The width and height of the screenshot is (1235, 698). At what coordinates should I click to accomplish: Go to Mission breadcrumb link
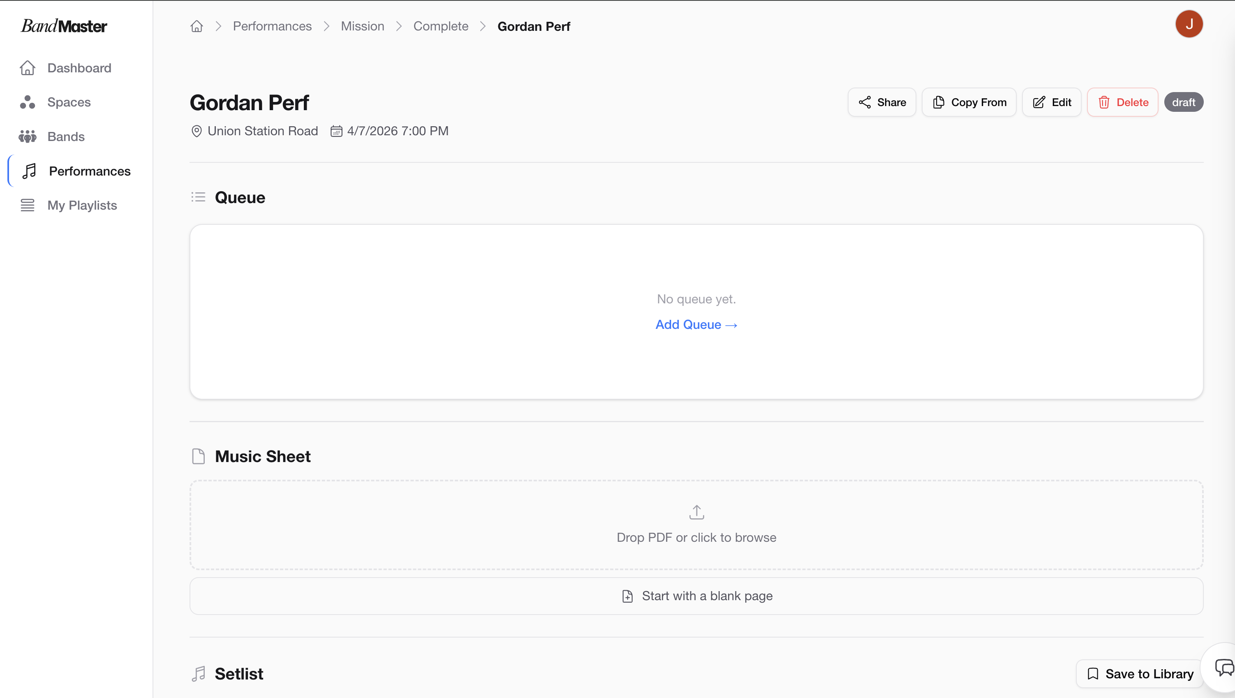[363, 26]
